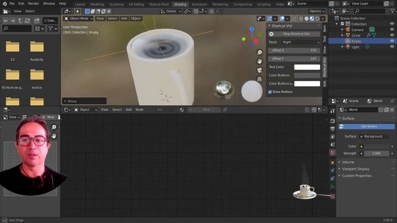Open the Render properties tab icon
The image size is (397, 223).
332,121
